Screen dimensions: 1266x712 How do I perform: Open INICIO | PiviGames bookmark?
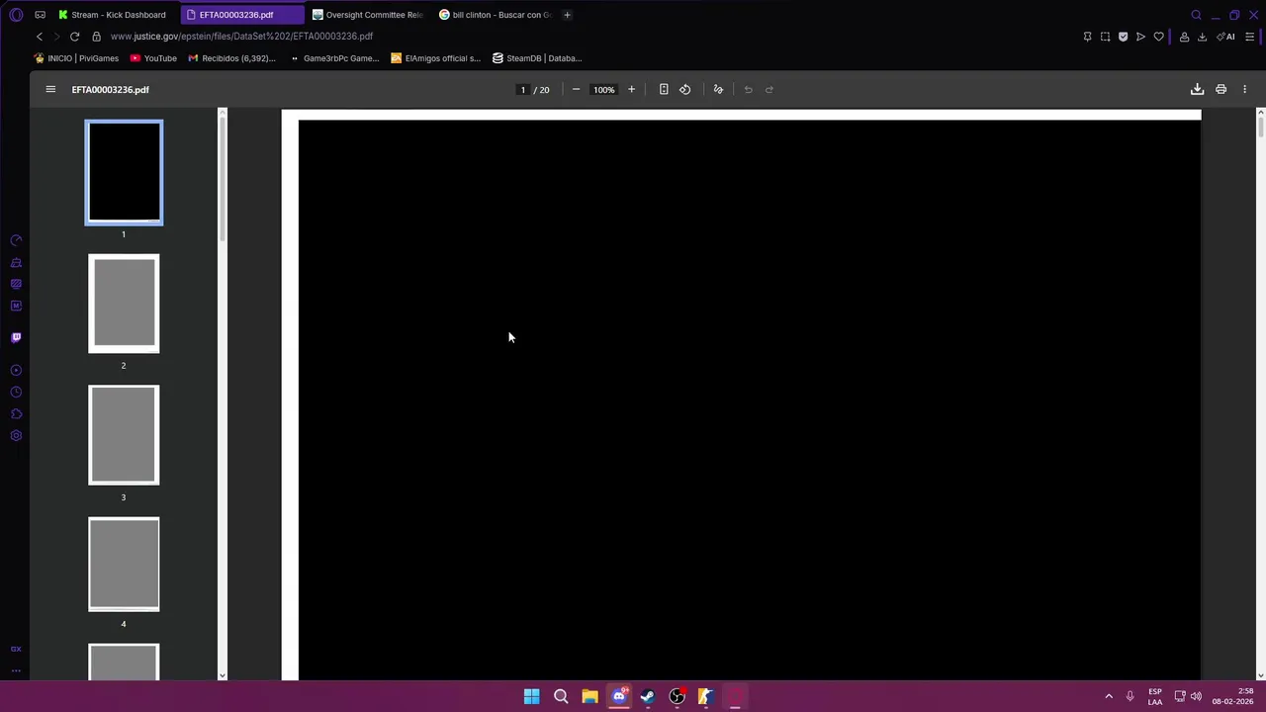pos(76,58)
